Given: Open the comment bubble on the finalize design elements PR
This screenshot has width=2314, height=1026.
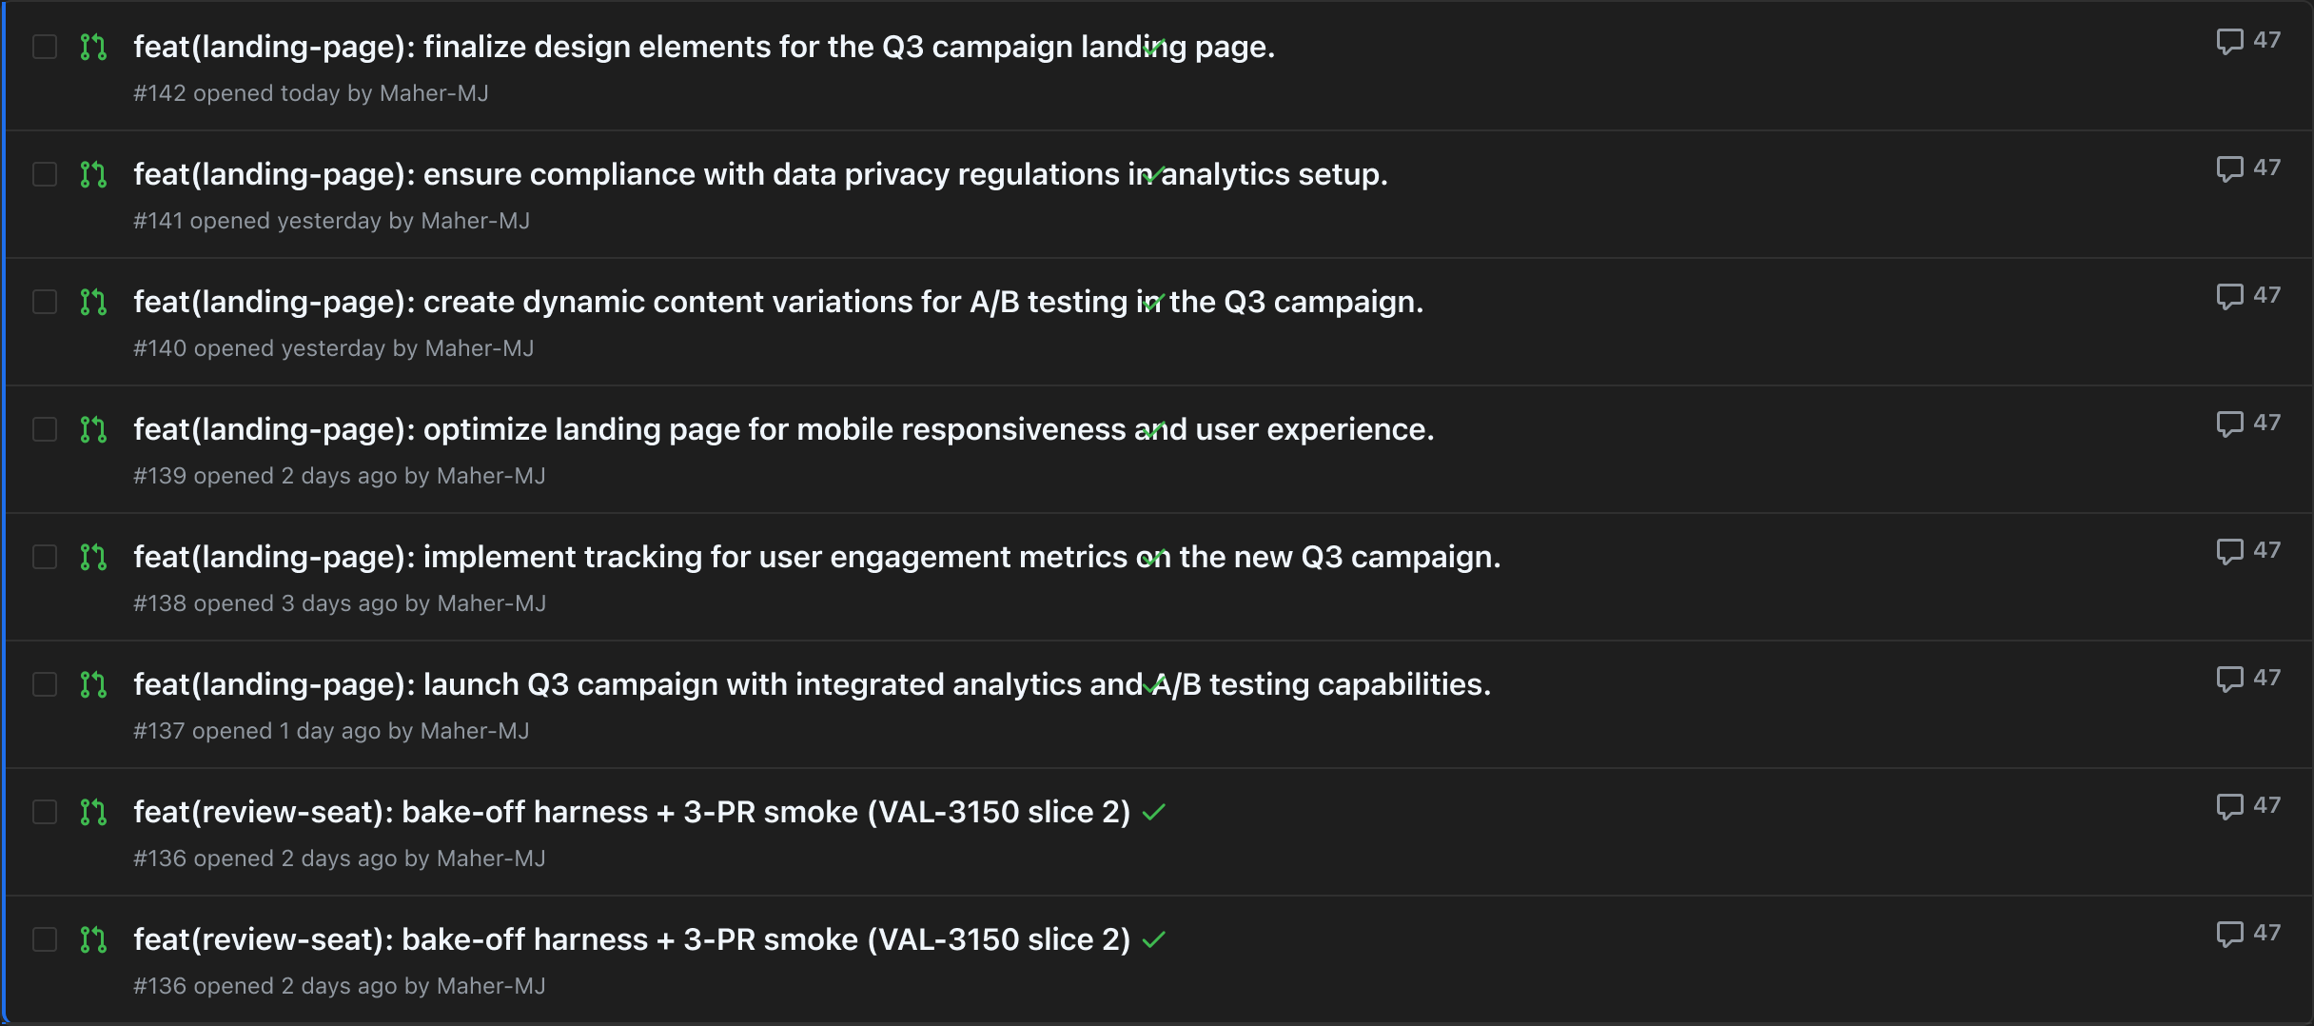Looking at the screenshot, I should (x=2229, y=42).
